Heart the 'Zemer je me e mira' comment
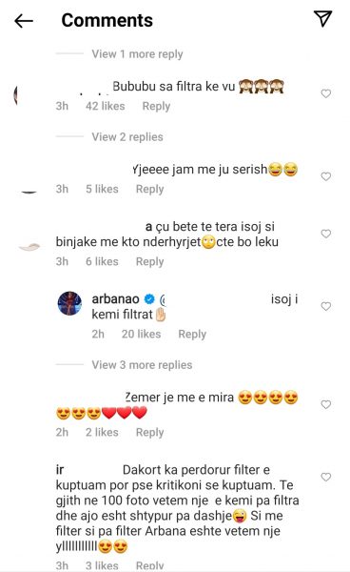This screenshot has width=350, height=572. (x=325, y=404)
